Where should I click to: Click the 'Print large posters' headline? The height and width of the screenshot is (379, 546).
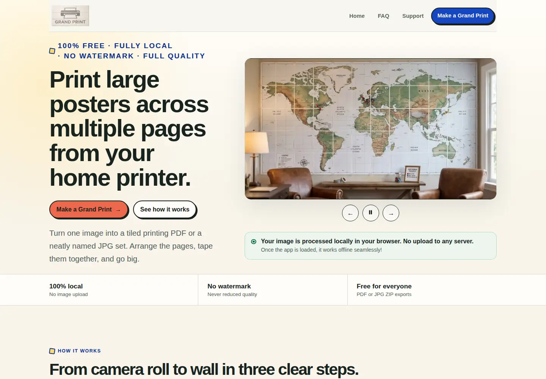pos(129,128)
